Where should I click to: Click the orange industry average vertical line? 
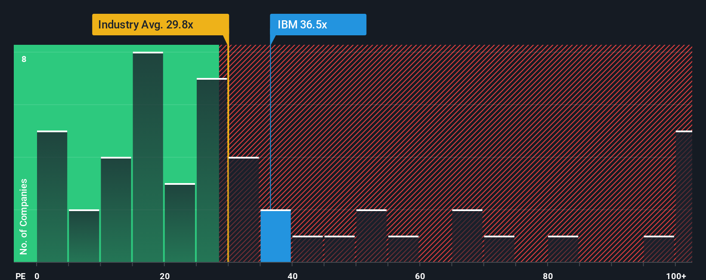[x=228, y=153]
